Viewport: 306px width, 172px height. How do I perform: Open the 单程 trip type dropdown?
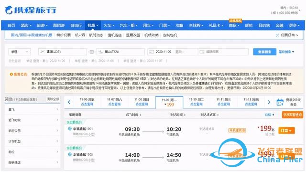coord(20,52)
